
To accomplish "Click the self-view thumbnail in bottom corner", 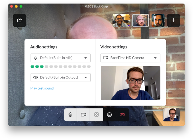I will 171,115.
